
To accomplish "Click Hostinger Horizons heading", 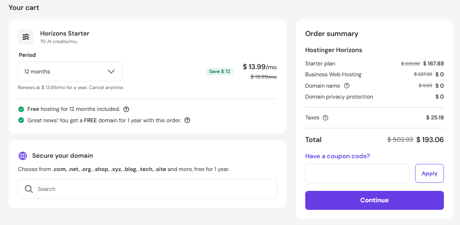I will tap(334, 50).
